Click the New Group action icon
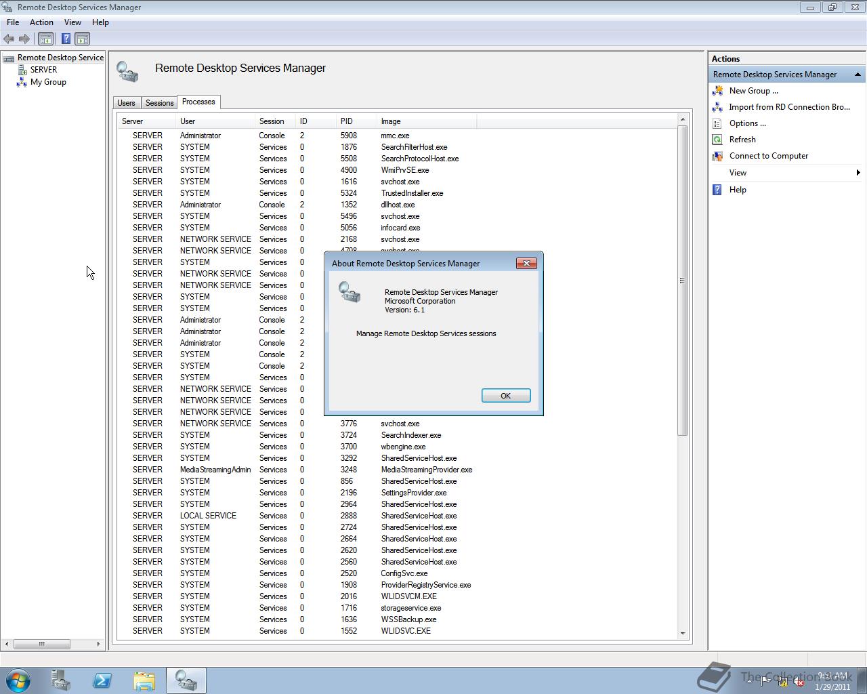 coord(717,90)
